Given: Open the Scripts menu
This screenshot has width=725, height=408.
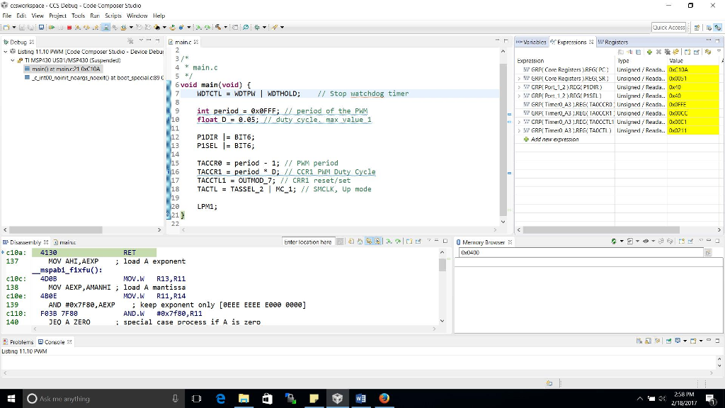Looking at the screenshot, I should (113, 16).
